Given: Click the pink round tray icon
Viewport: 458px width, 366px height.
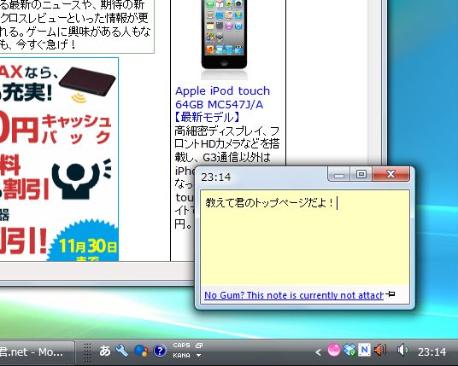Looking at the screenshot, I should click(333, 350).
